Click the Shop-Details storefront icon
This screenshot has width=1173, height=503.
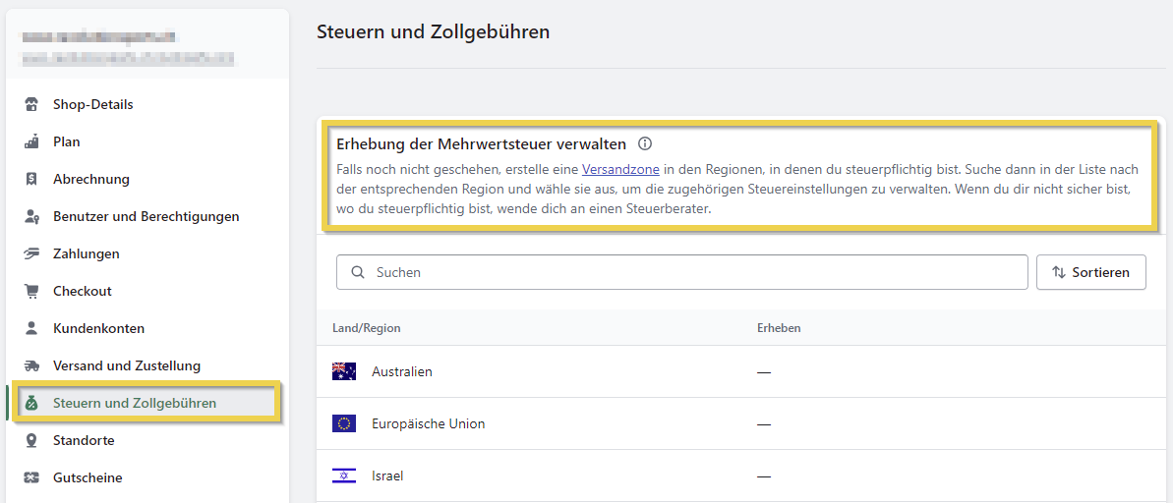31,105
